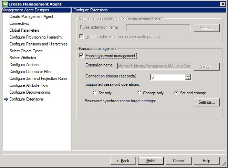Open the Select Attributes page
228x168 pixels.
[x=23, y=58]
